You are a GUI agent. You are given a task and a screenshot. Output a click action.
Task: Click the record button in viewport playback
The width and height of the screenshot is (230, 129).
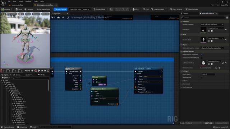coord(36,71)
